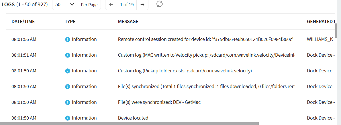Click the 1 of 19 page indicator
341x125 pixels.
(x=127, y=5)
